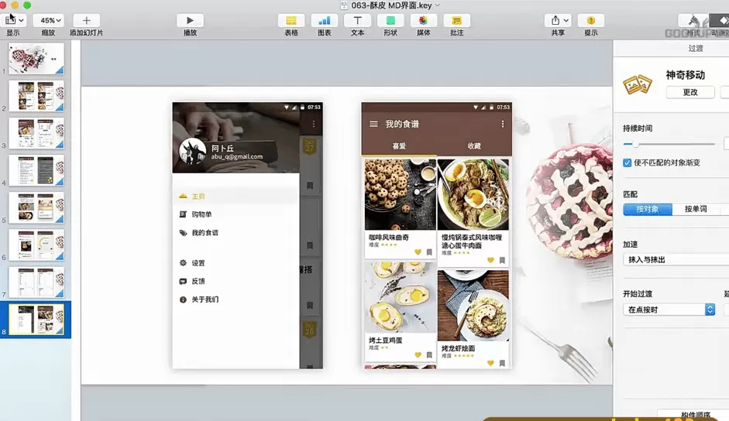
Task: Click the 构件顺序 build order button
Action: pos(693,416)
